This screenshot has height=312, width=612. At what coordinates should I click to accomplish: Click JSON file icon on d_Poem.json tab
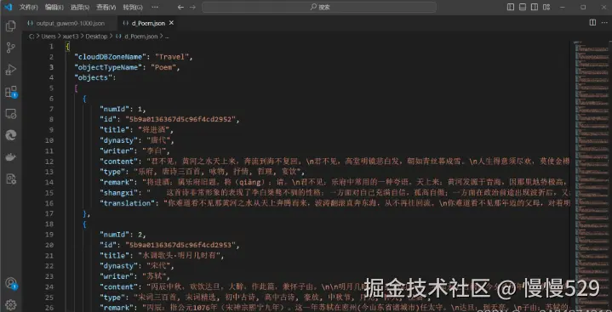click(125, 24)
